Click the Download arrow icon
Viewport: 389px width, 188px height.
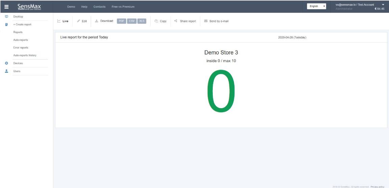(x=97, y=21)
